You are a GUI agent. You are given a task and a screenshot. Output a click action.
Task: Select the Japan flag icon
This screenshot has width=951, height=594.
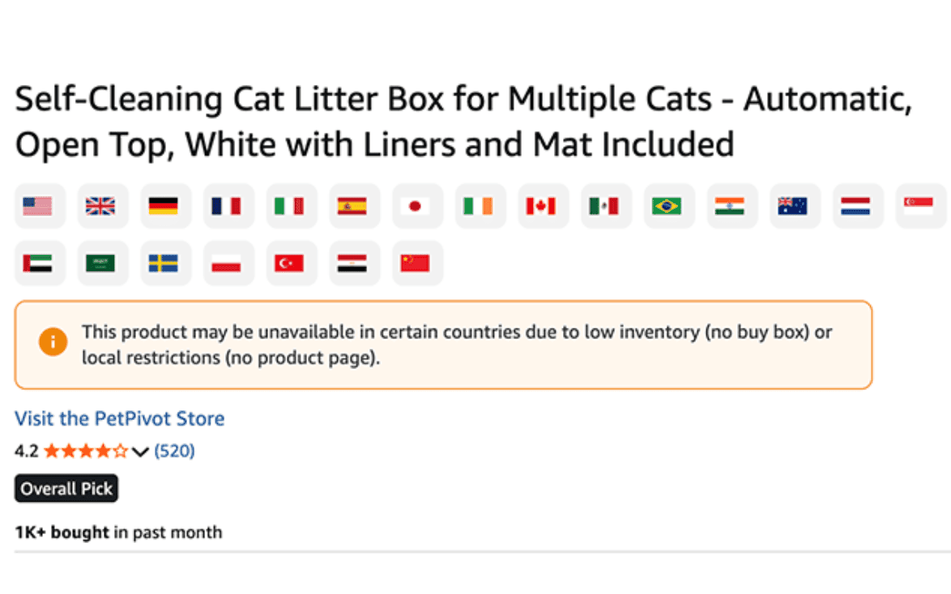[x=416, y=206]
